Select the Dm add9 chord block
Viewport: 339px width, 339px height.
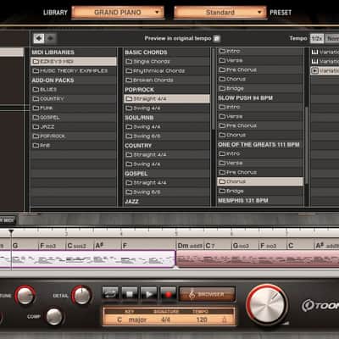pos(190,246)
